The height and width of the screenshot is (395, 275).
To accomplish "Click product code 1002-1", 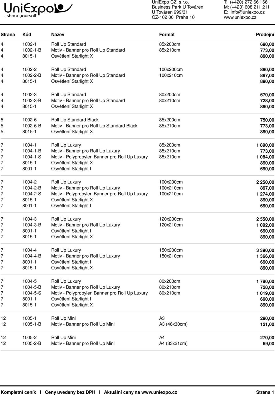I will [30, 44].
